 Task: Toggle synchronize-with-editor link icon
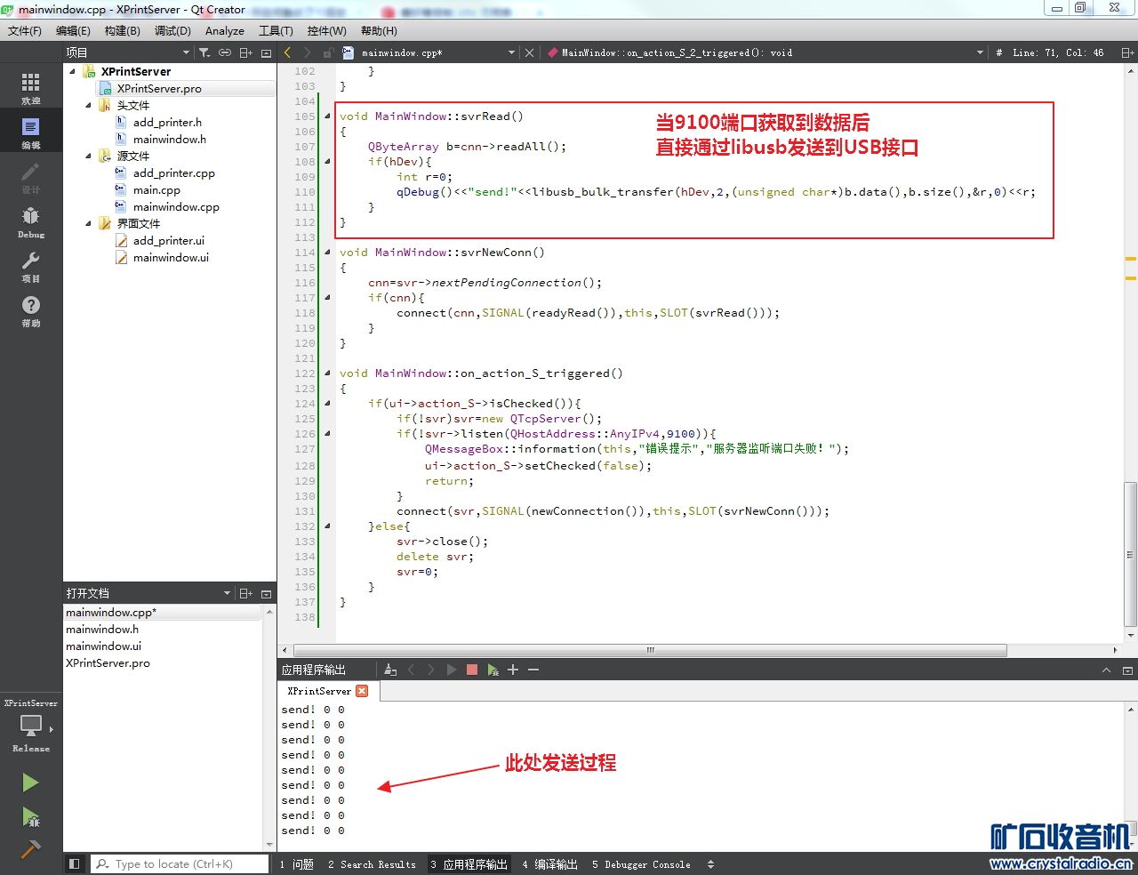225,52
